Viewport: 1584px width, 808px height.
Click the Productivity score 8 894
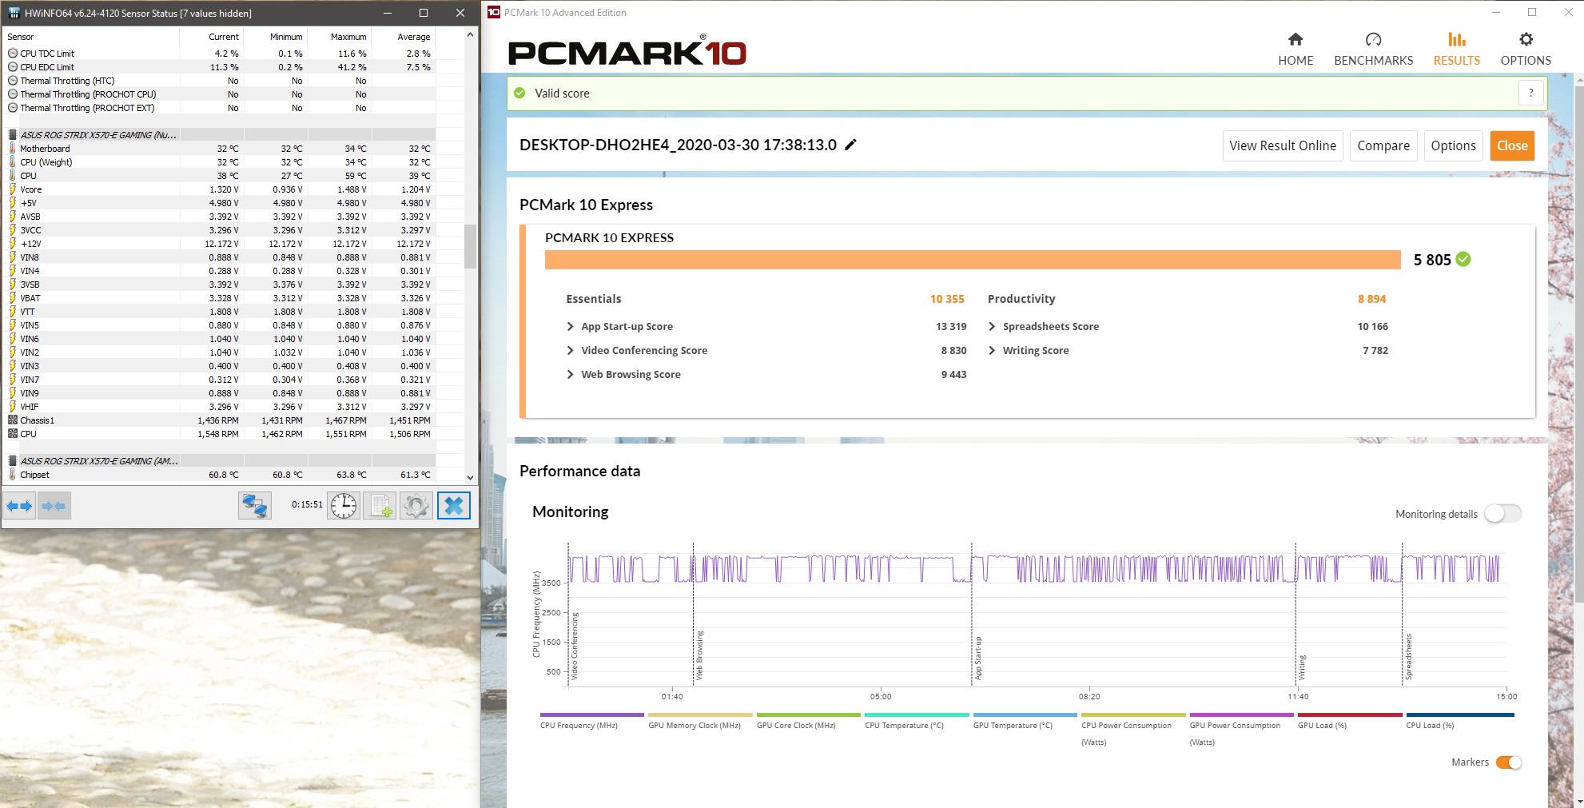point(1371,299)
